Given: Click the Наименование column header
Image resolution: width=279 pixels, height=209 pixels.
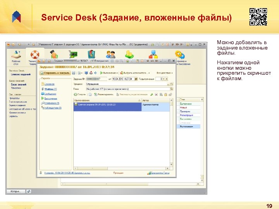Looking at the screenshot, I should tap(107, 100).
